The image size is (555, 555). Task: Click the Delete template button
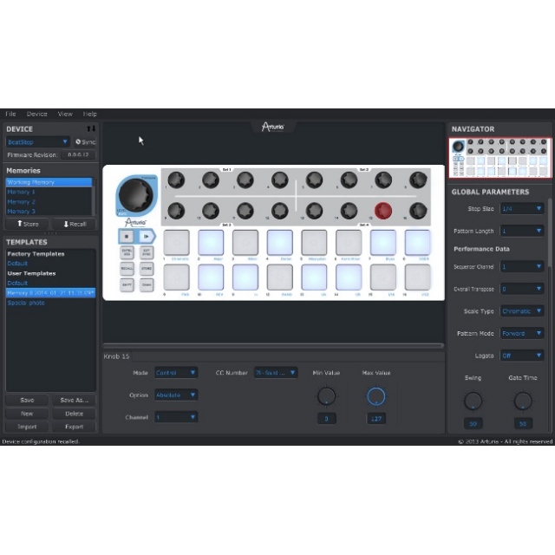point(75,414)
